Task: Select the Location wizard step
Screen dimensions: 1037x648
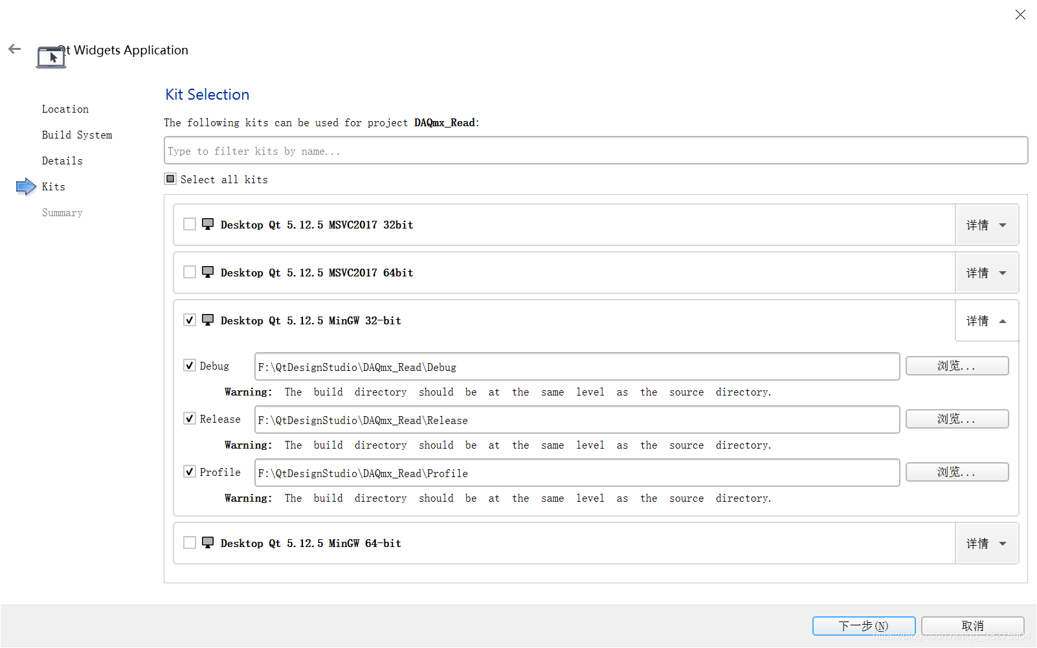Action: 65,109
